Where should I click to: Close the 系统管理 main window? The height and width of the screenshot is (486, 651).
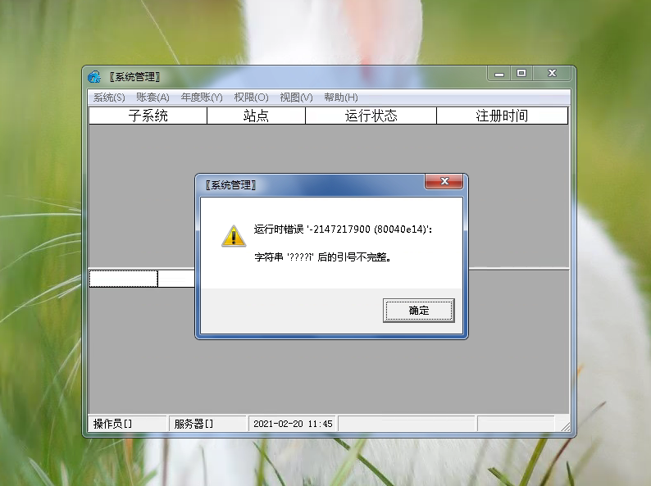coord(552,74)
